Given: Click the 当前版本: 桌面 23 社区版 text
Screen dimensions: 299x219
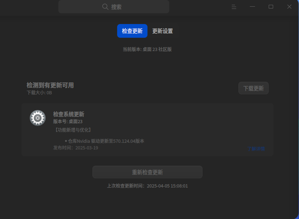Looking at the screenshot, I should pos(147,49).
